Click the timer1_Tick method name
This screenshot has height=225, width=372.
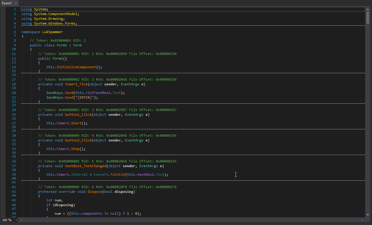[76, 84]
